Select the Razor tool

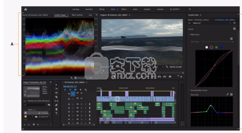tap(56, 97)
